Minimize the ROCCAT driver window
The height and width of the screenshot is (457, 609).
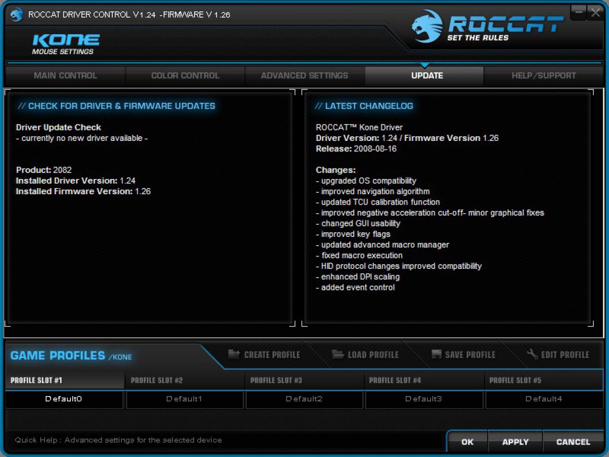click(579, 12)
